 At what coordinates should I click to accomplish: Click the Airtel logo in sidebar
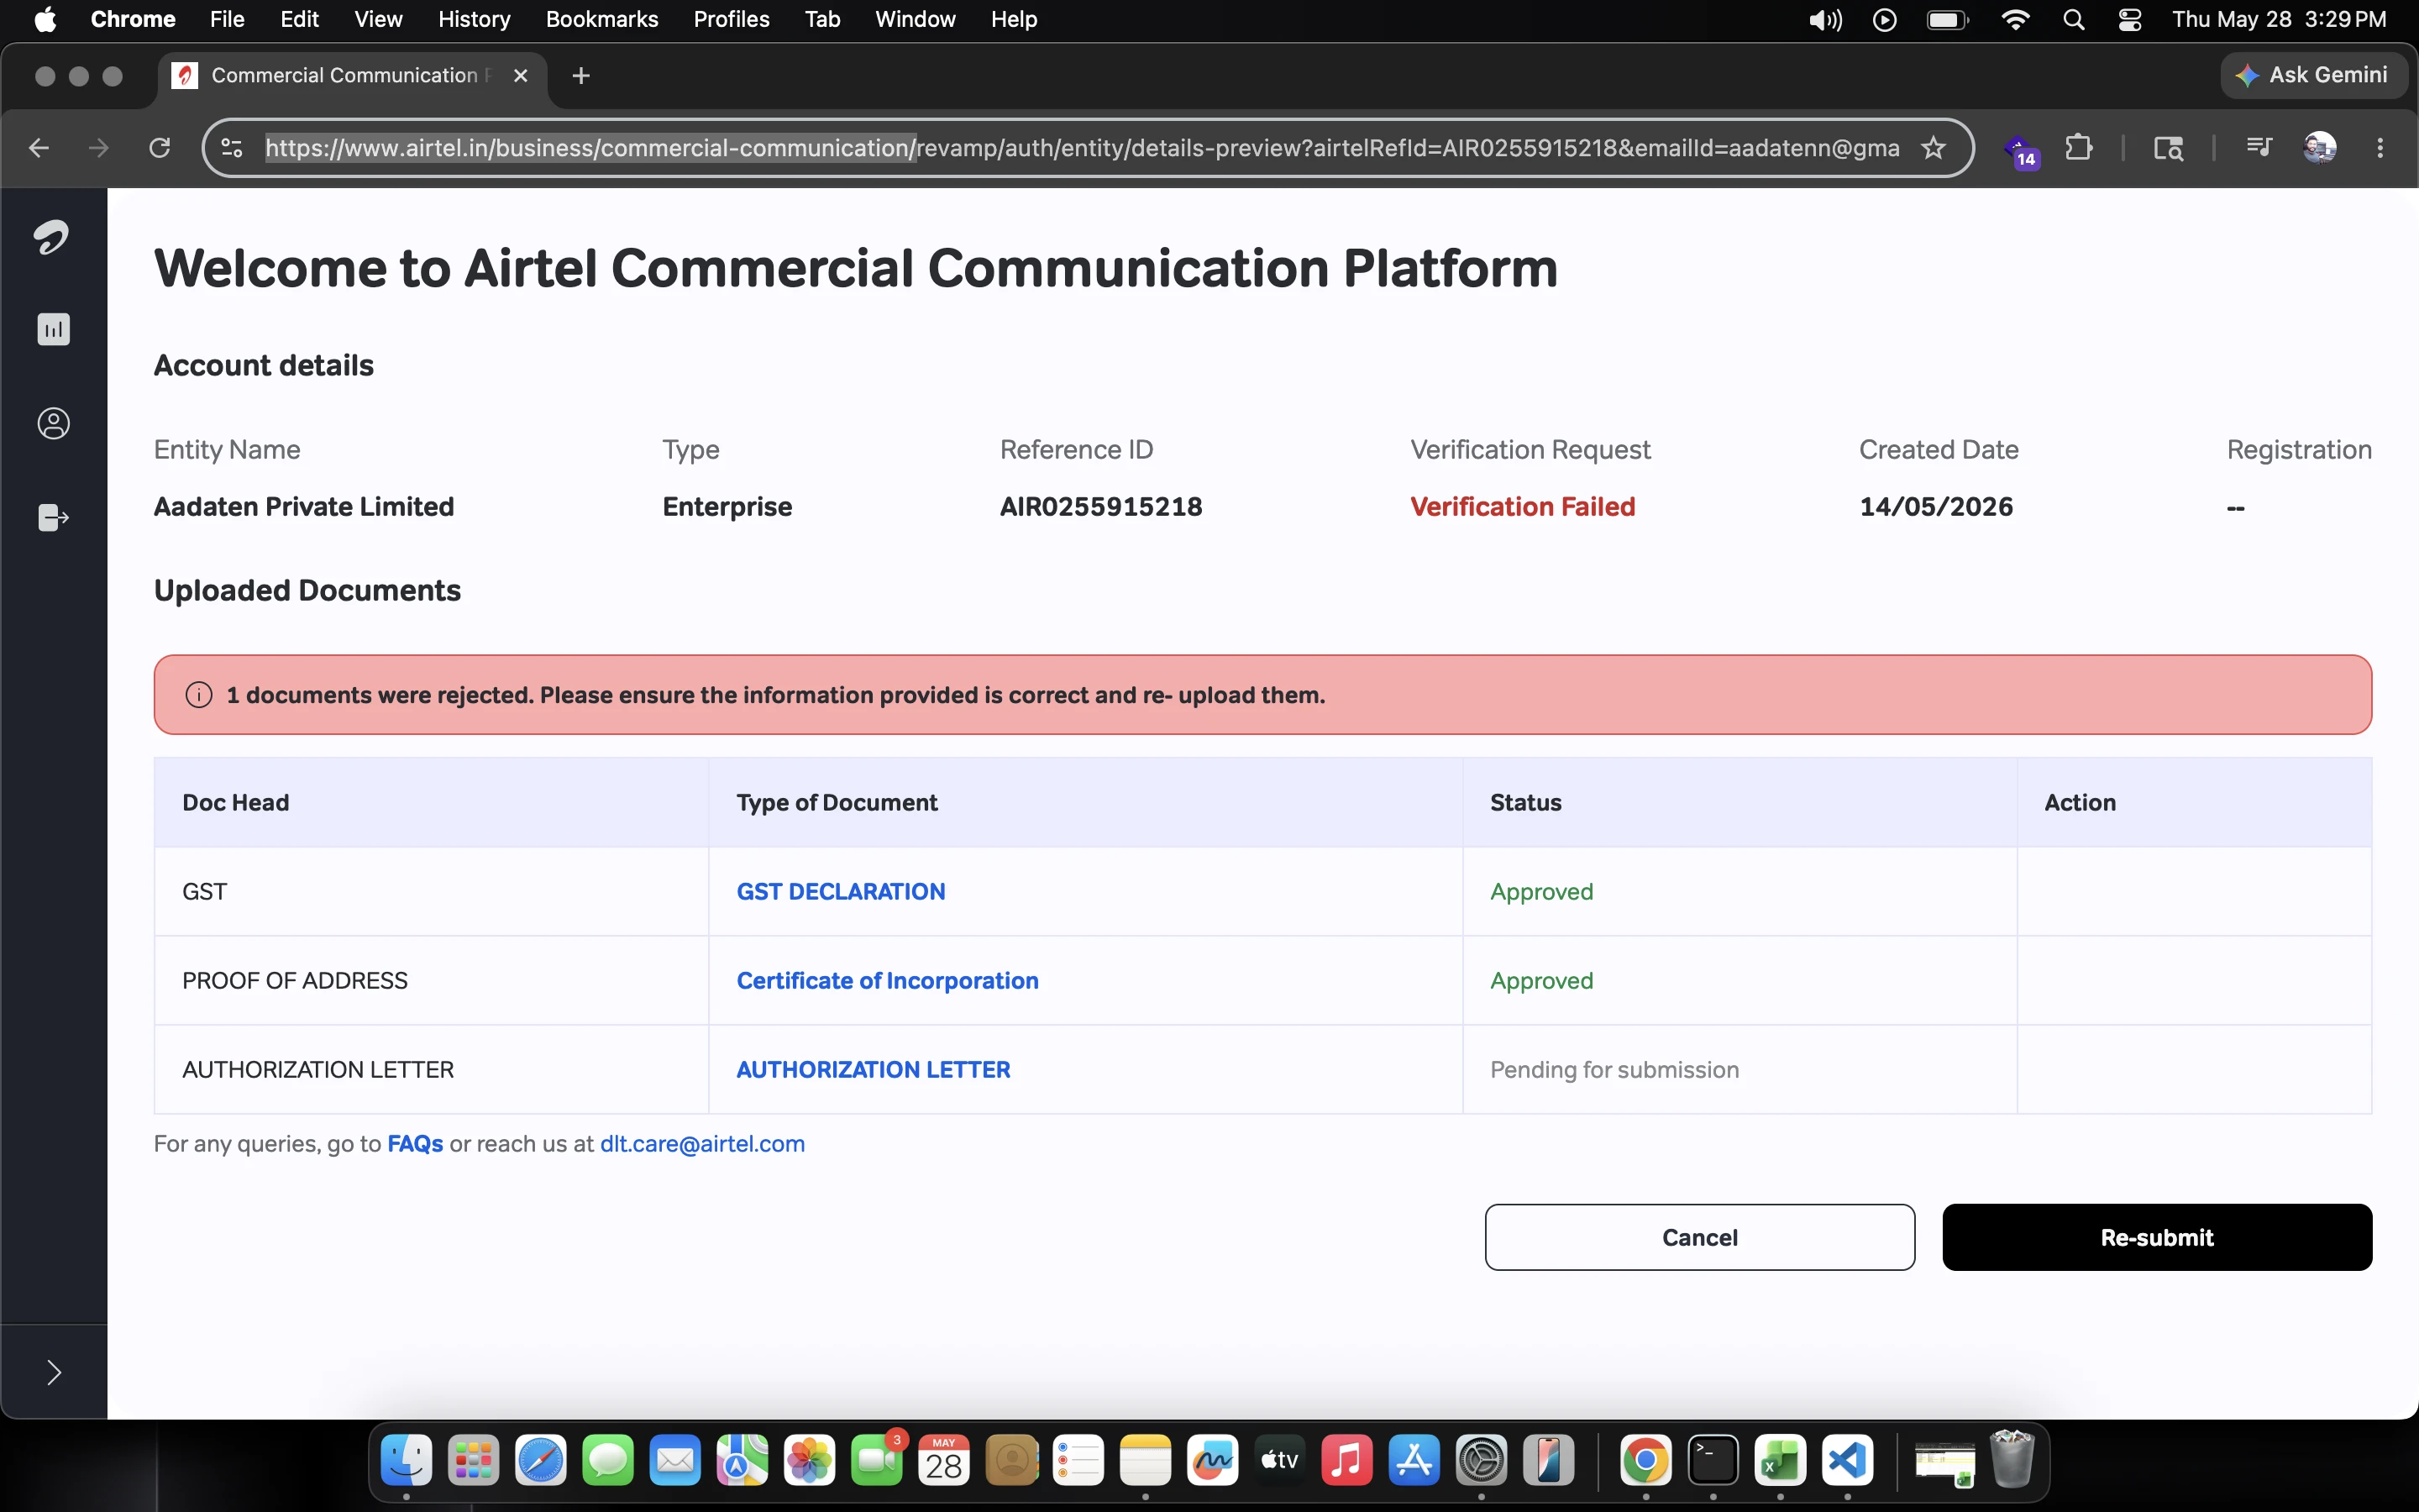click(x=52, y=237)
